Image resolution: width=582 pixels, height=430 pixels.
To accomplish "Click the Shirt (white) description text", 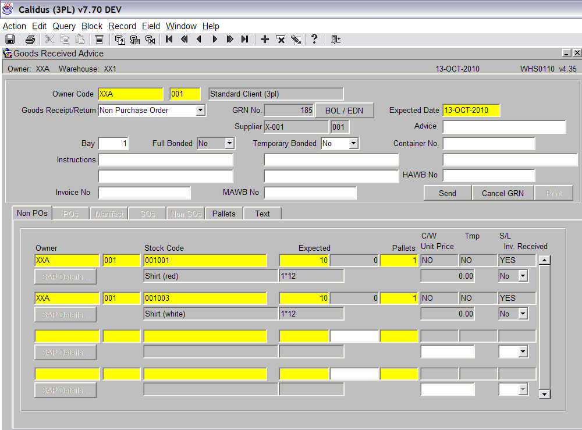I will point(165,314).
